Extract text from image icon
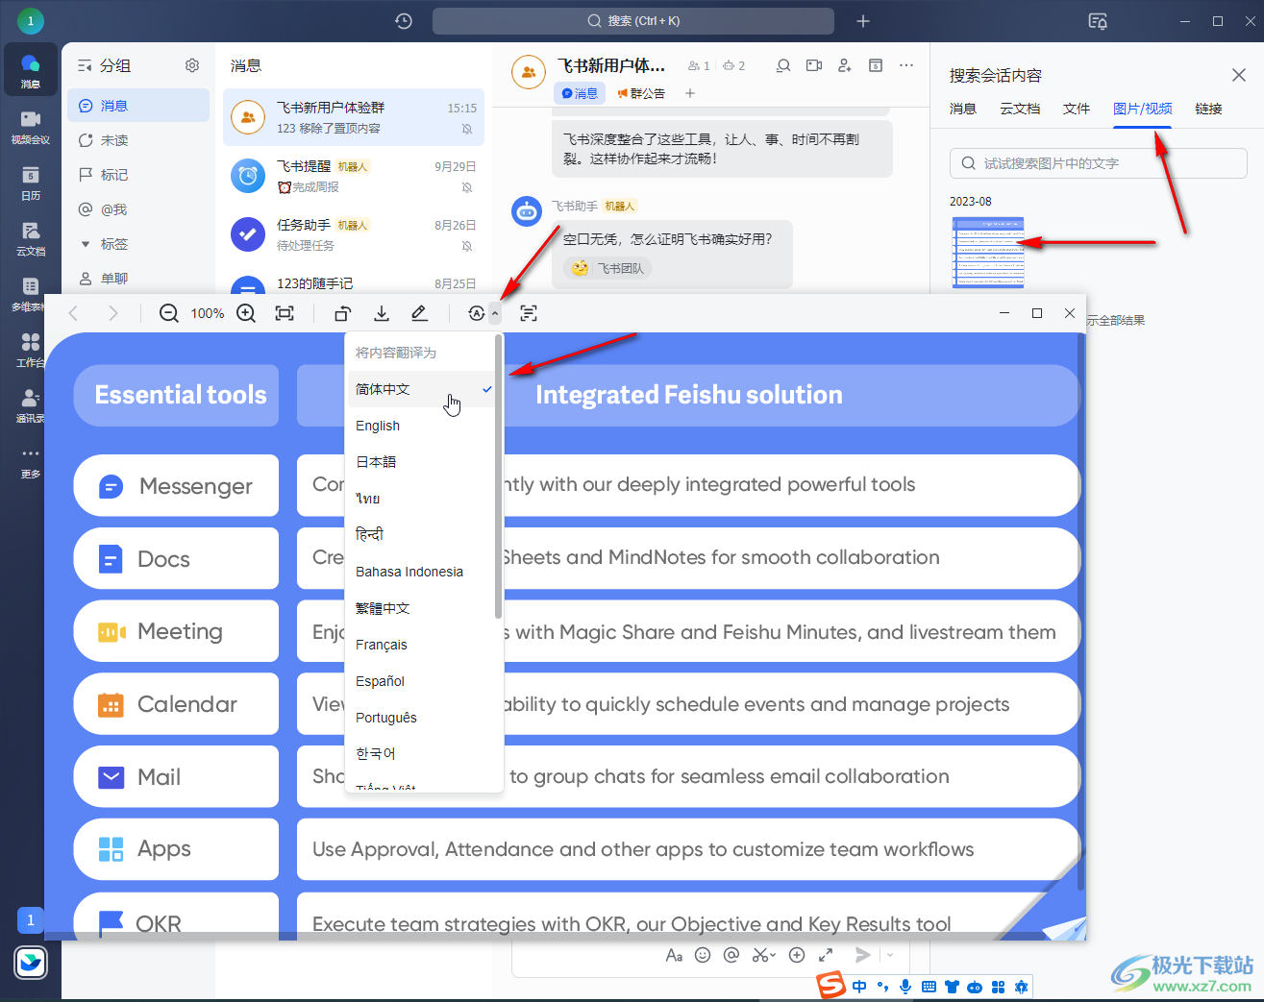This screenshot has width=1264, height=1002. coord(529,313)
